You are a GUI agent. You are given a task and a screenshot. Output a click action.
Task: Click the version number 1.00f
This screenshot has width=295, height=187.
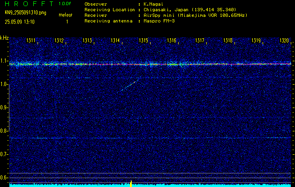tap(65, 4)
